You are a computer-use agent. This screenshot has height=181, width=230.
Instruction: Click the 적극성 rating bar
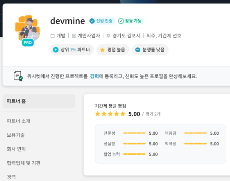195,144
